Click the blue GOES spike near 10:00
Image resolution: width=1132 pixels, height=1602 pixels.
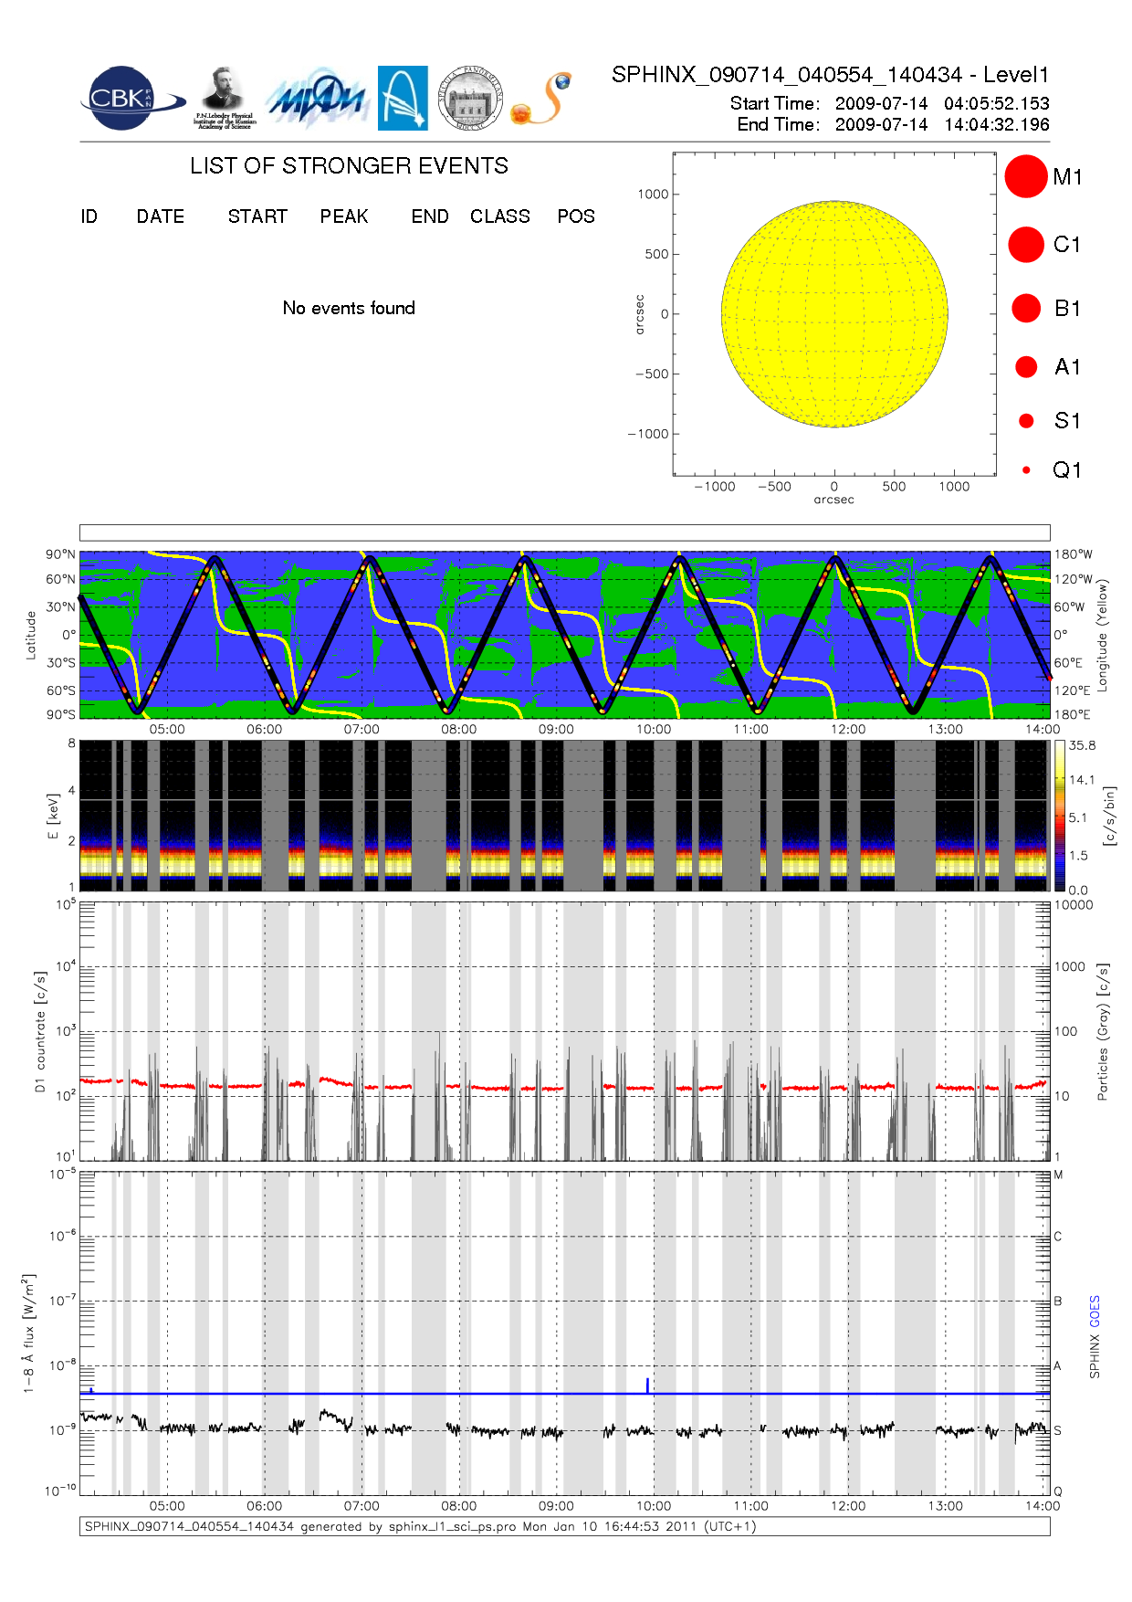(647, 1386)
